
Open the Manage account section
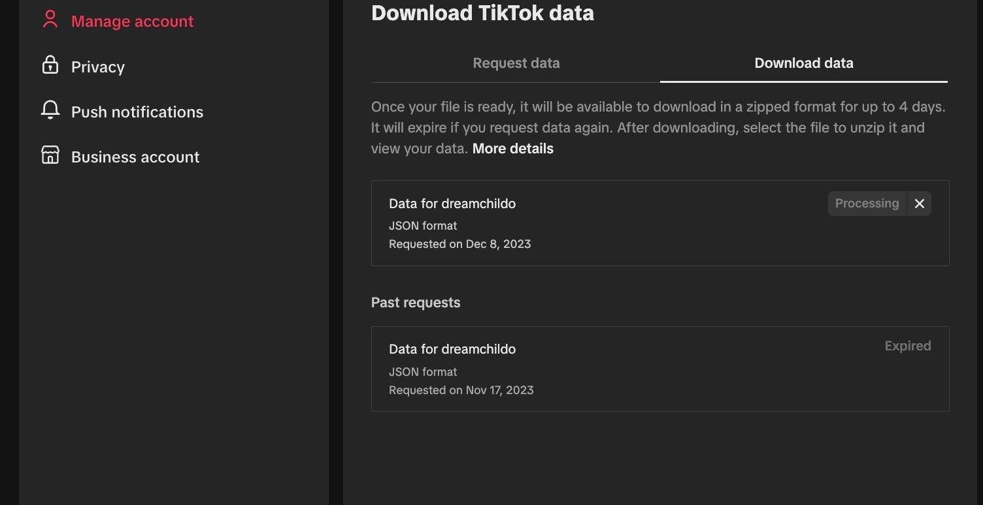132,20
